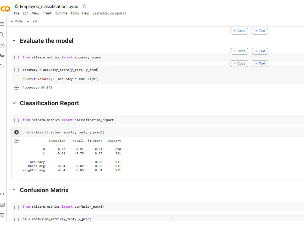Click the class 1 recall value 0.73
304x228 pixels.
(80, 153)
